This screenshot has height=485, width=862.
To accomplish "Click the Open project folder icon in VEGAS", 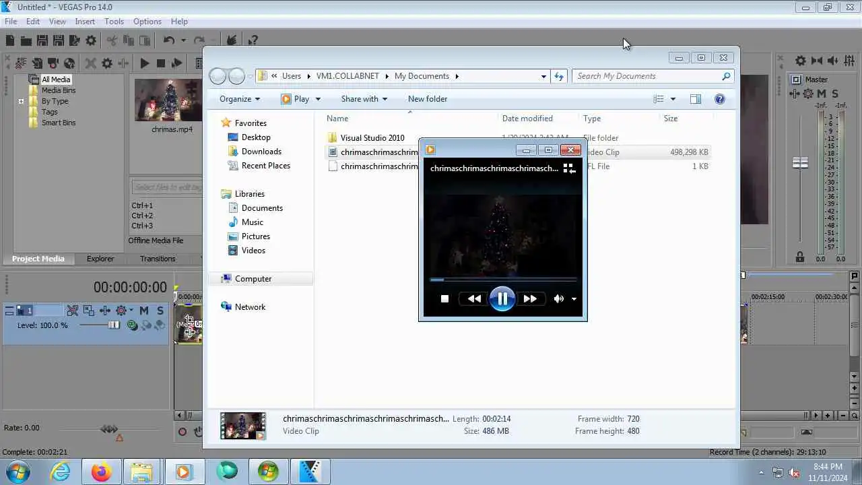I will 26,41.
